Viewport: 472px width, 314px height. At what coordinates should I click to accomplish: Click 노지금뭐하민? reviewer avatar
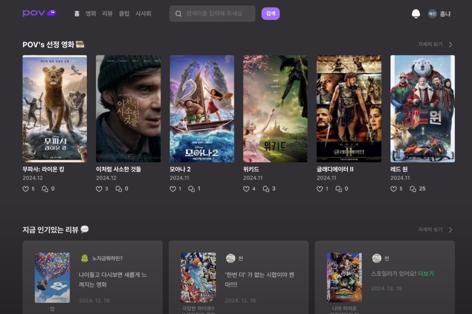point(84,258)
